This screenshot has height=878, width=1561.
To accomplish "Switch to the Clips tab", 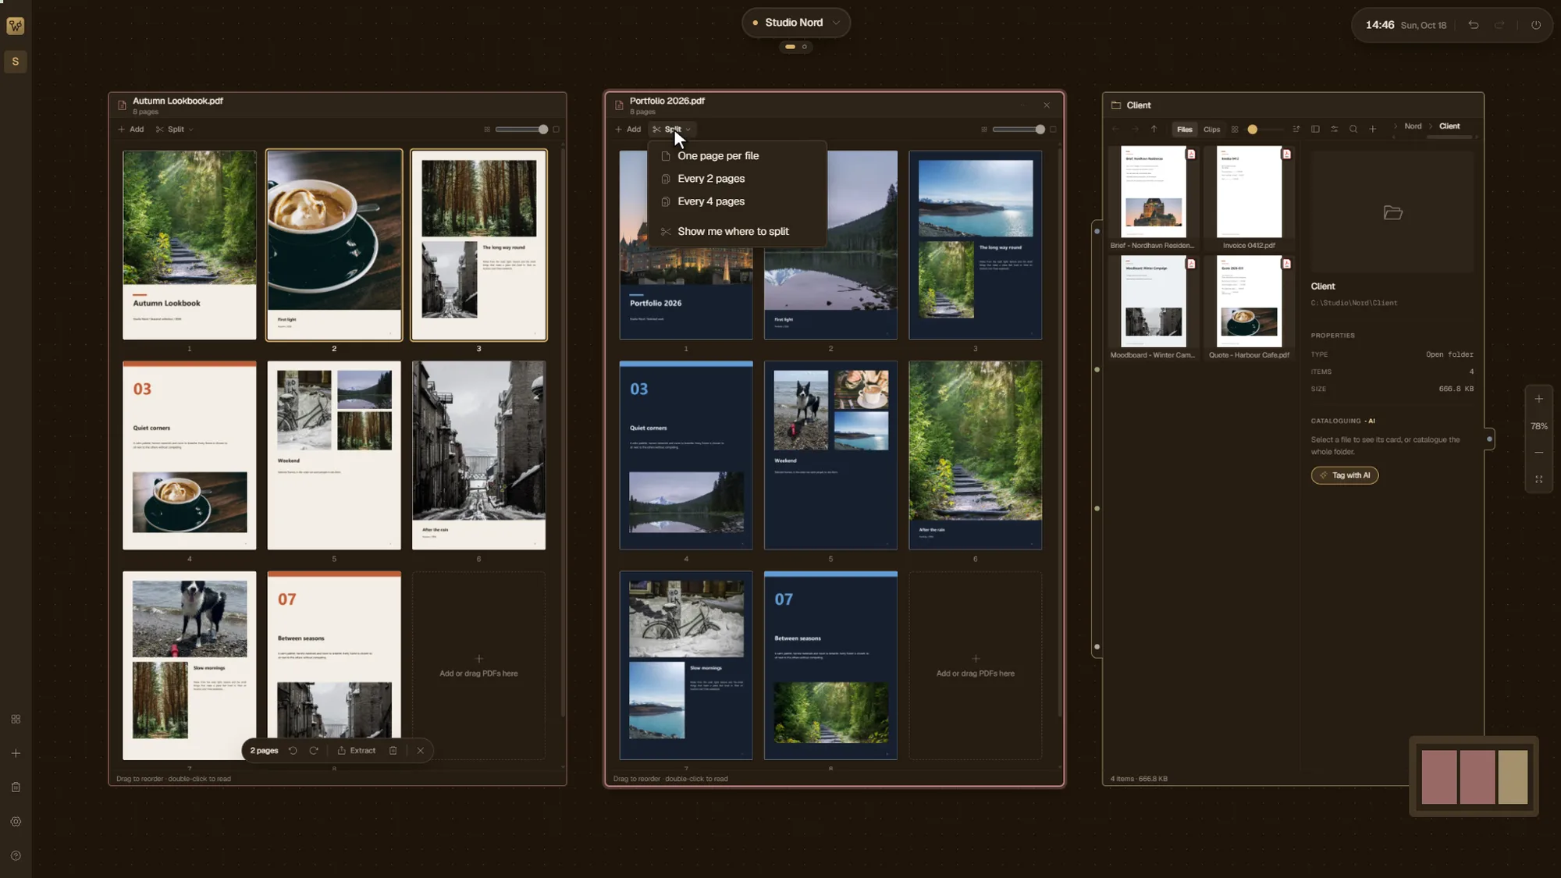I will pyautogui.click(x=1211, y=130).
